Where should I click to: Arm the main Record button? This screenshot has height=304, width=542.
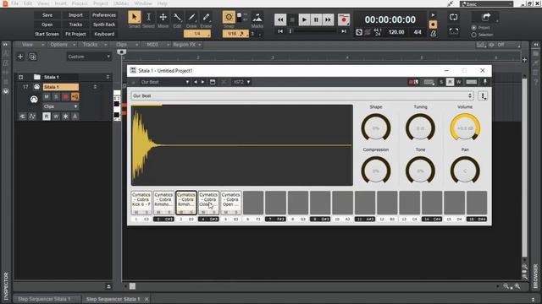pos(344,19)
